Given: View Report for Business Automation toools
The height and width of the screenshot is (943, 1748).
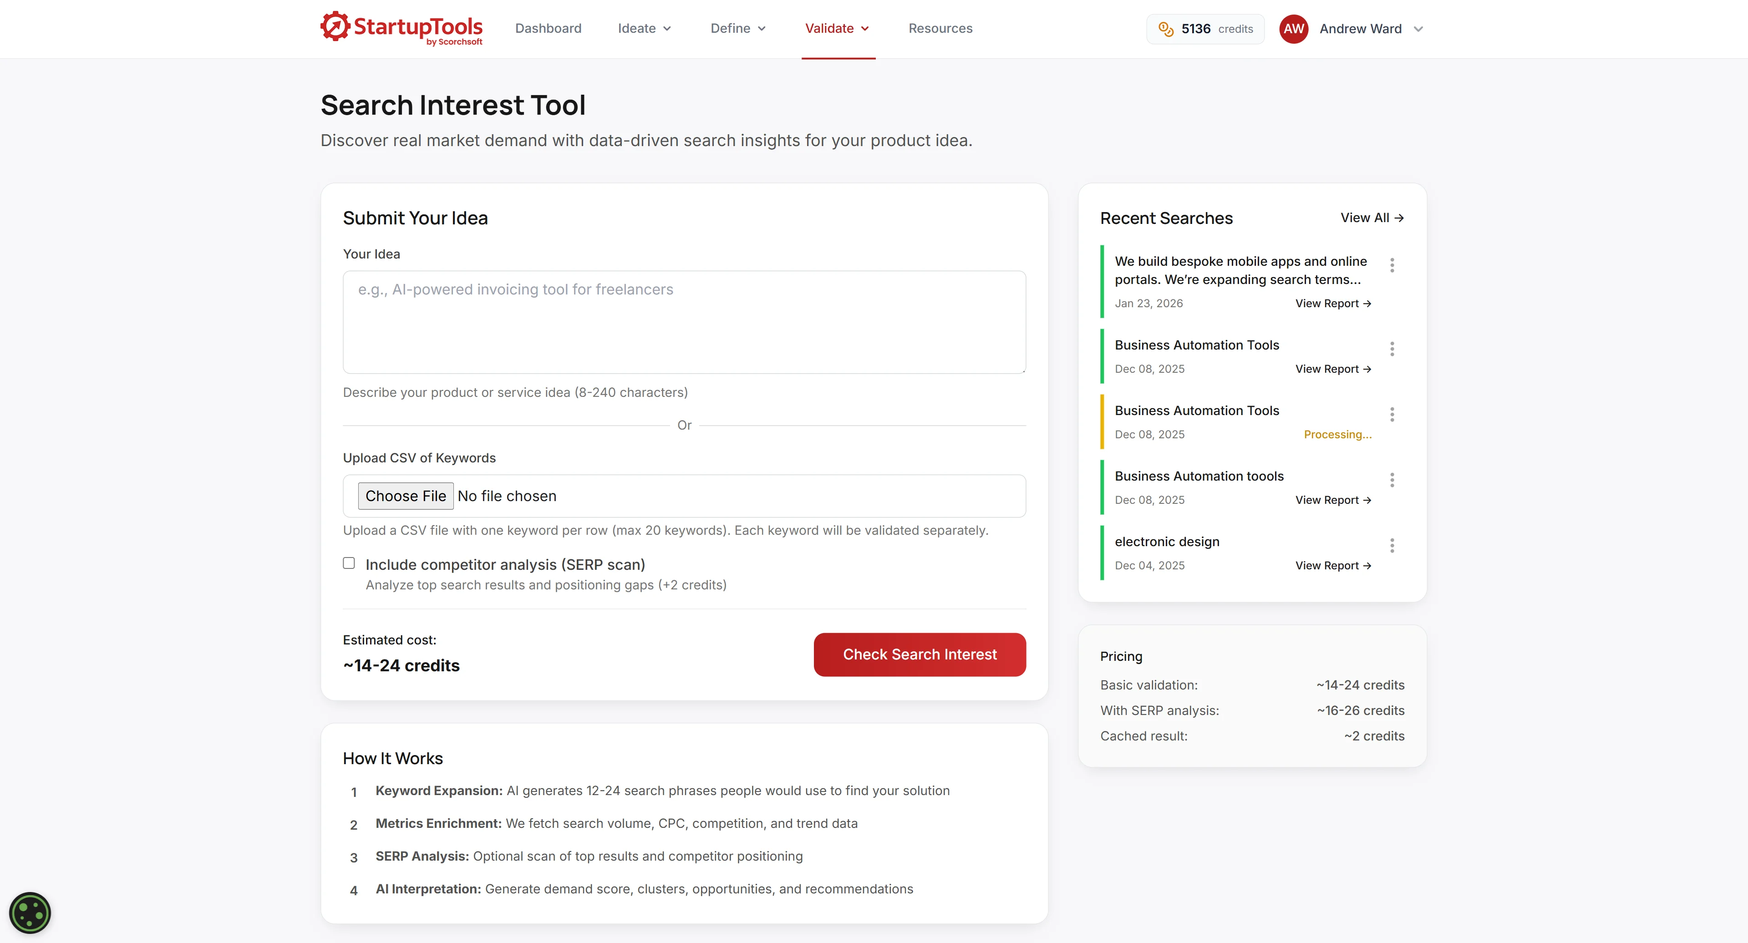Looking at the screenshot, I should [1333, 500].
